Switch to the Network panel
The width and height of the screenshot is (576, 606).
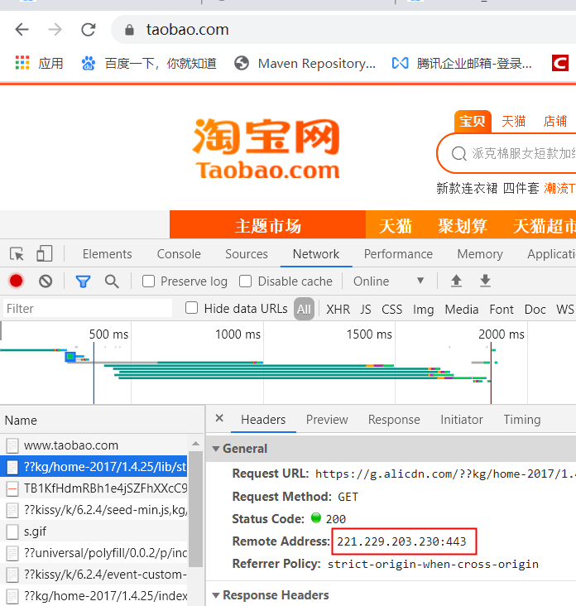[316, 254]
